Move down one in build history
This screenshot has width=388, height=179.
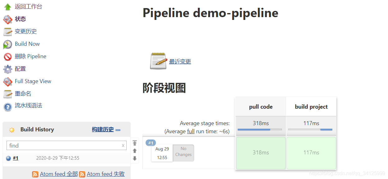point(135,158)
